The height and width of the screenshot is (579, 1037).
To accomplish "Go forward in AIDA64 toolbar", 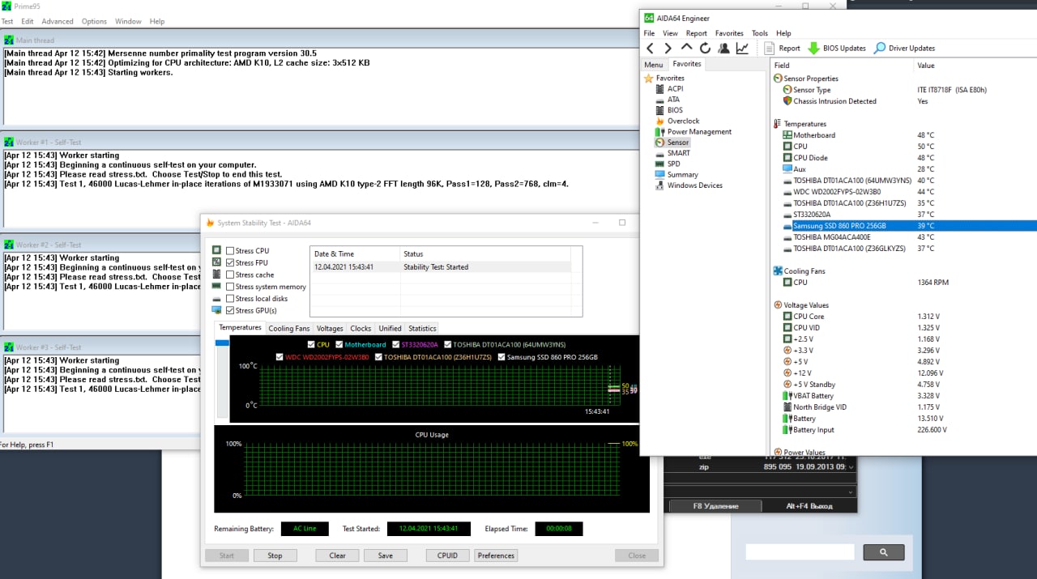I will 668,48.
